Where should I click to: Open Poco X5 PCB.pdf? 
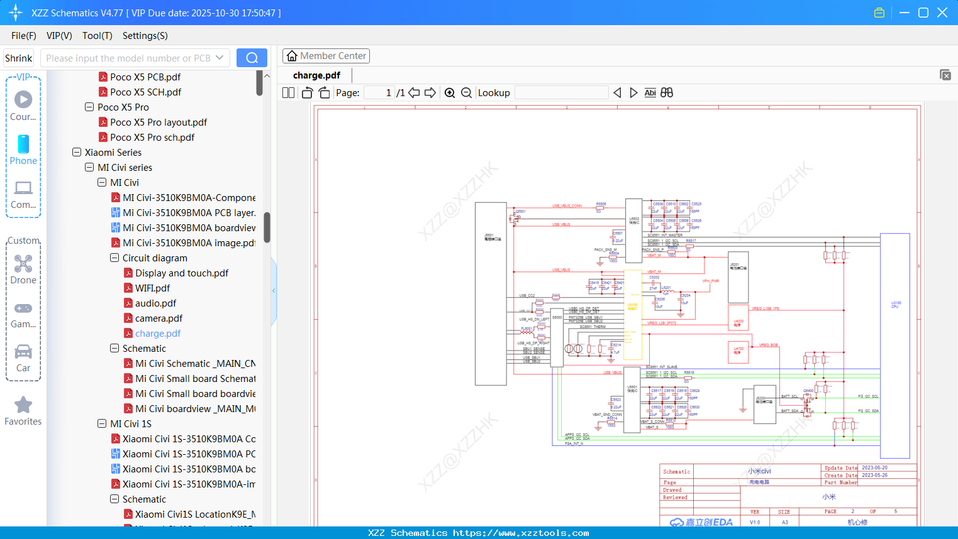(x=145, y=77)
